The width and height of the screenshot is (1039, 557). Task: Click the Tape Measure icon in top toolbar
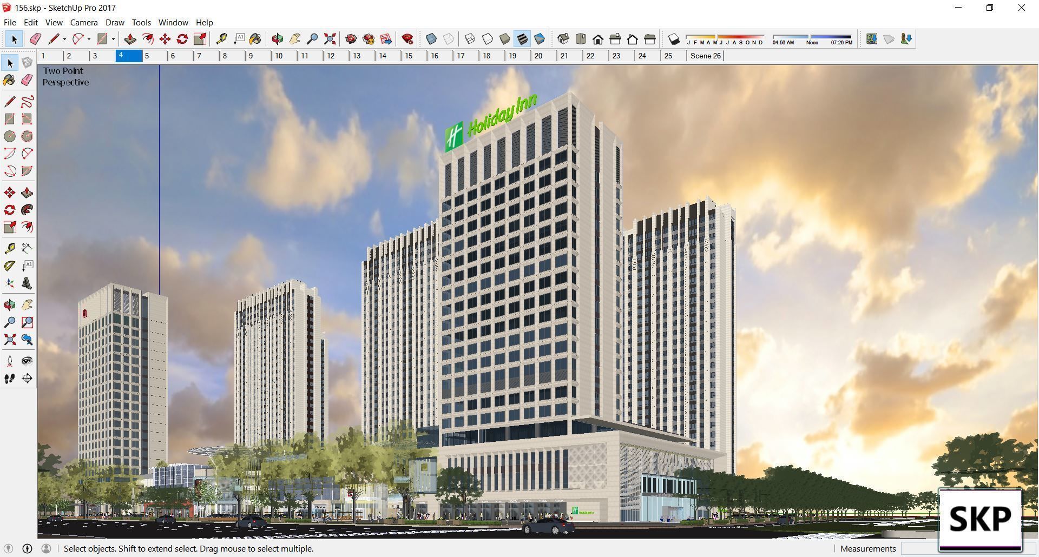pyautogui.click(x=221, y=39)
